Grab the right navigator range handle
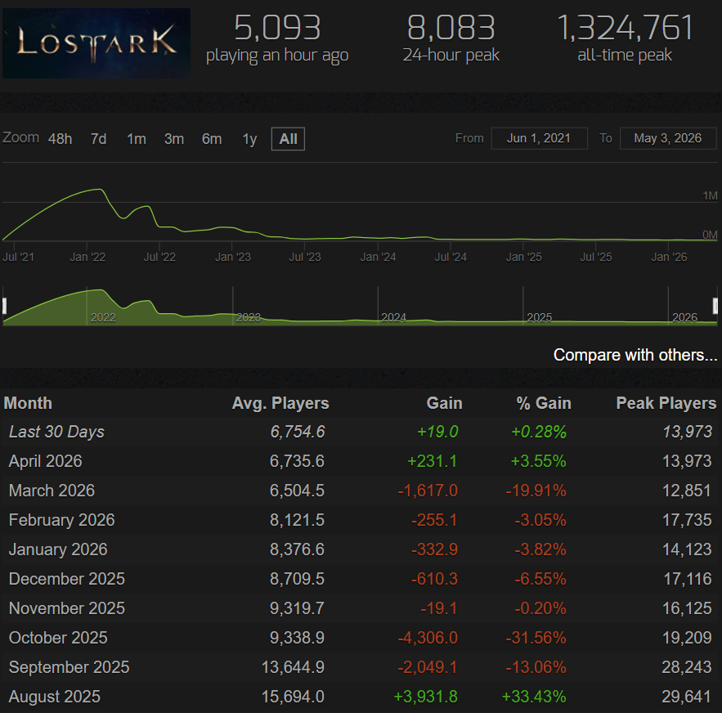This screenshot has height=713, width=722. coord(715,306)
